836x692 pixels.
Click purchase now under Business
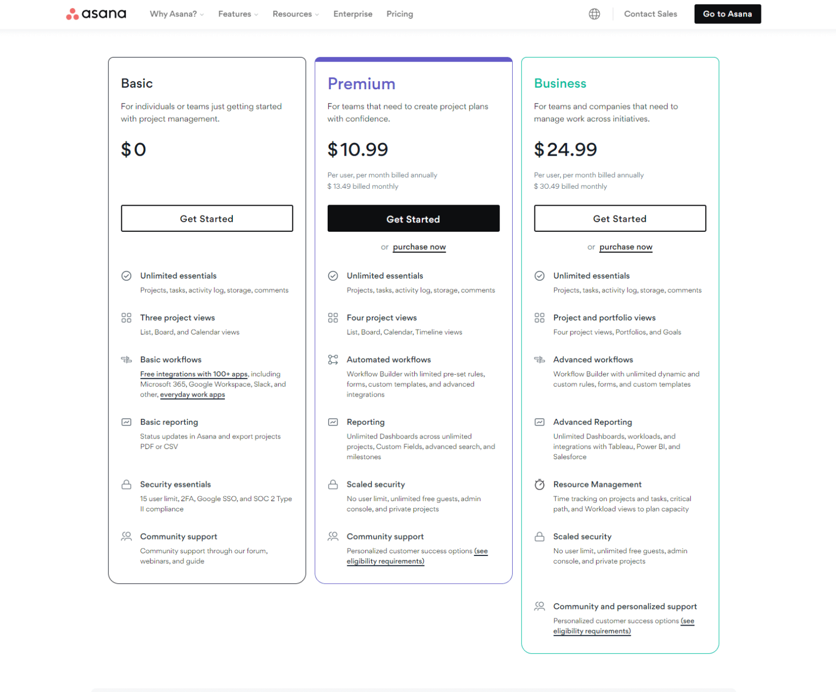pos(625,247)
